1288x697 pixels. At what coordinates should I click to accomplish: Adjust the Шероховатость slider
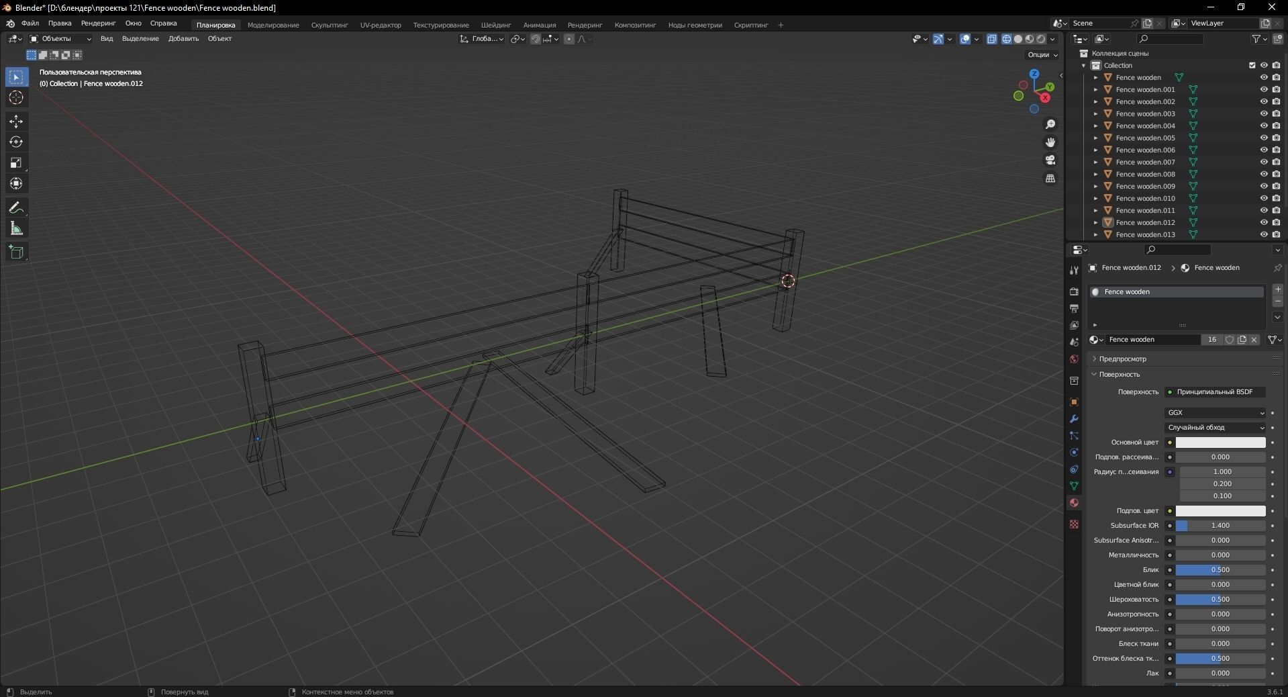1220,600
